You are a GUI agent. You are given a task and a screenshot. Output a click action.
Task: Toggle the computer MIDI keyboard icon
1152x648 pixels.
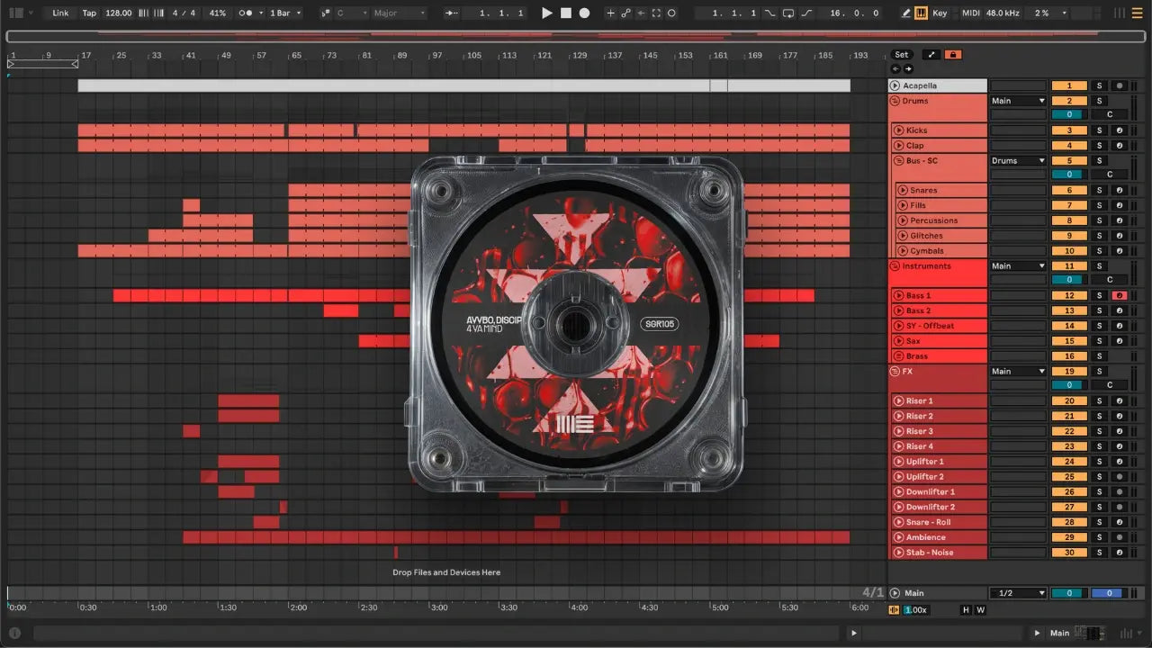(922, 13)
